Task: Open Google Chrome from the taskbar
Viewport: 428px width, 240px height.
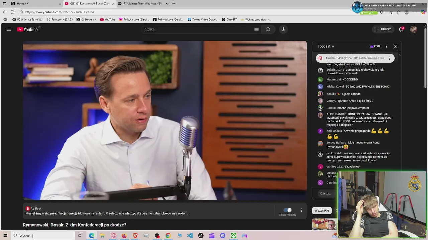Action: tap(168, 236)
